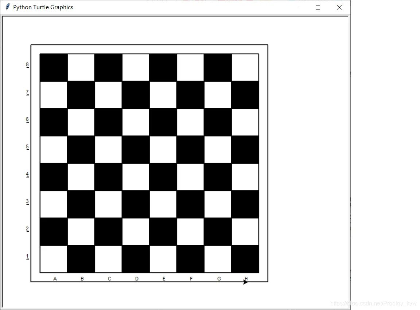420x310 pixels.
Task: Select the black square at C6
Action: point(108,122)
